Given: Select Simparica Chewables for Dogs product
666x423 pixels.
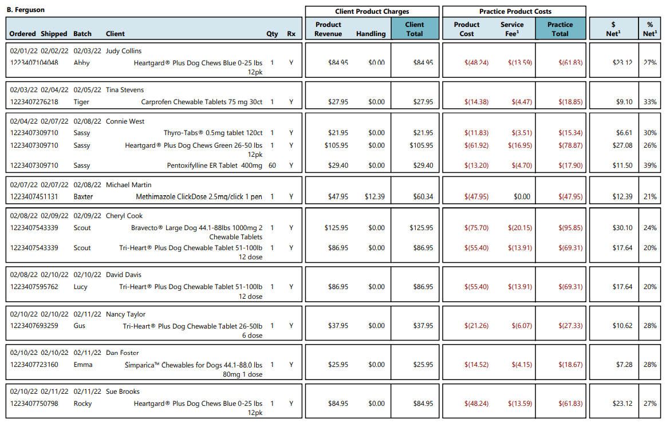Looking at the screenshot, I should click(194, 370).
